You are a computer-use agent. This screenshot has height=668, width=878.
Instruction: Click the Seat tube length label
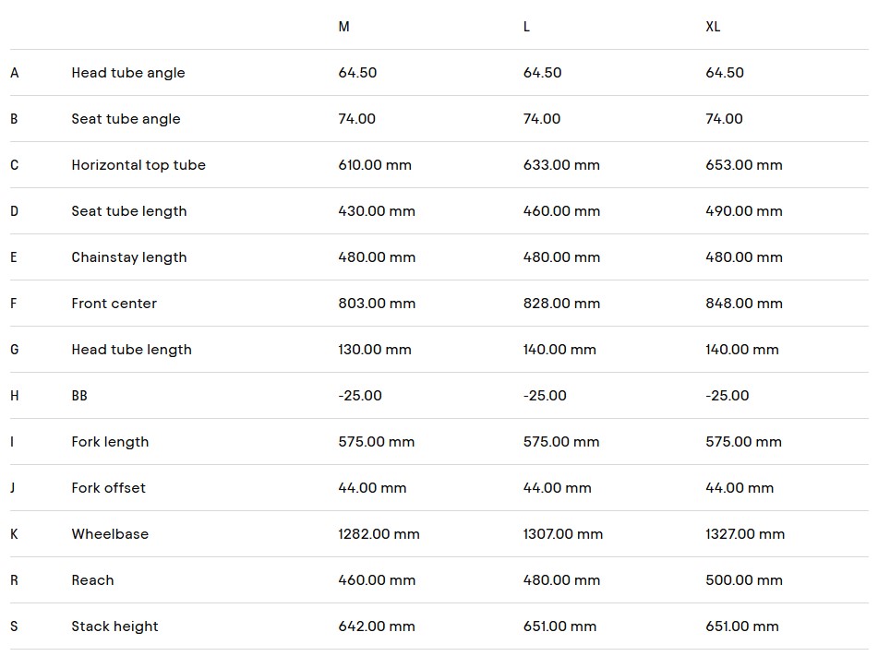(x=128, y=211)
